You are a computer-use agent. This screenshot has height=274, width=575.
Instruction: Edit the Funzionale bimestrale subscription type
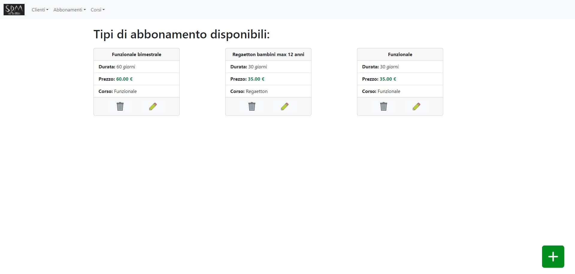(x=153, y=106)
